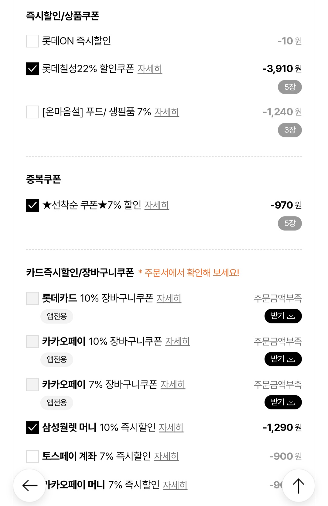Tap the 5장 badge under 롯데칠성 coupon
This screenshot has height=506, width=328.
290,87
